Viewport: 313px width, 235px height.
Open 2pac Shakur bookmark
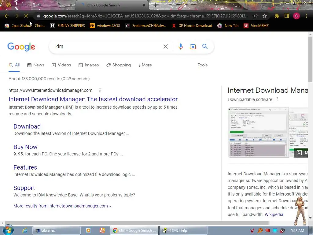point(25,26)
